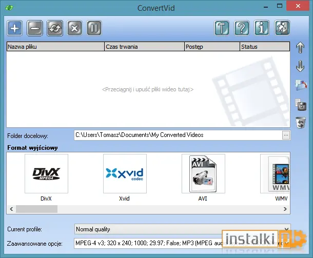This screenshot has height=258, width=313.
Task: Click the Czas trwania column header
Action: click(144, 47)
